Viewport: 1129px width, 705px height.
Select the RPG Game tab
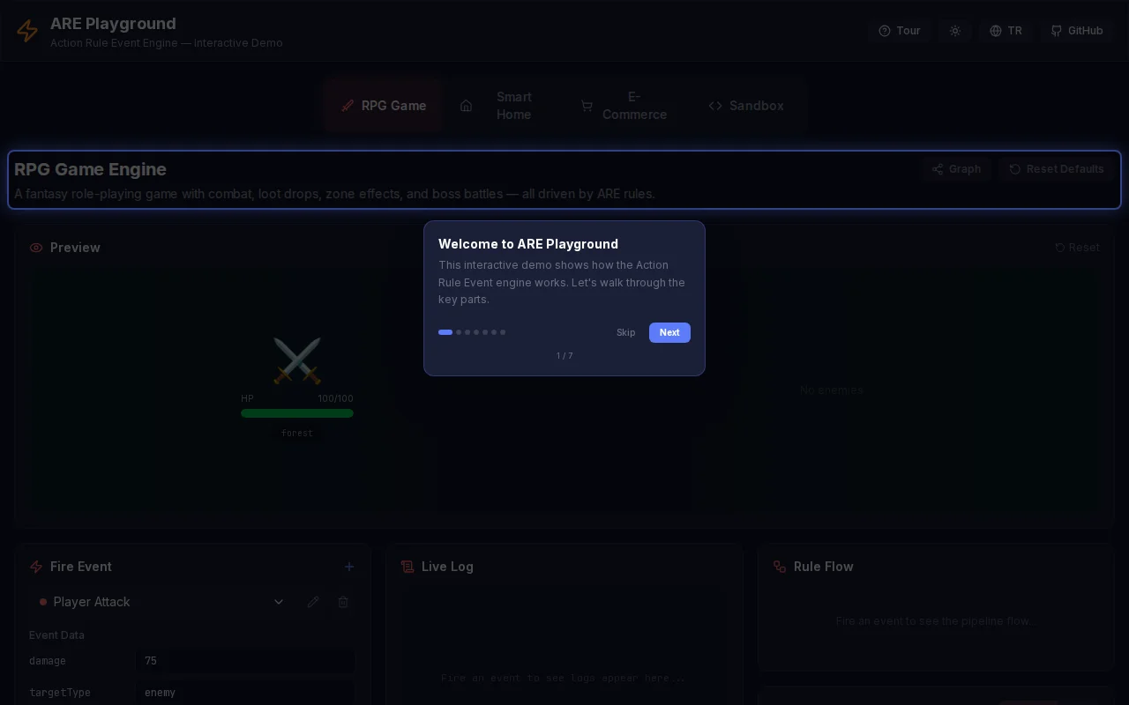pyautogui.click(x=383, y=106)
